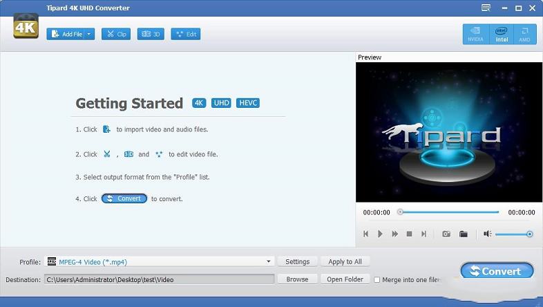Skip to previous in preview player

365,234
